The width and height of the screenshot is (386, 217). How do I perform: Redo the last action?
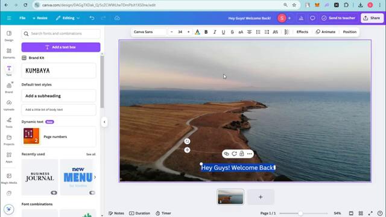tap(103, 18)
